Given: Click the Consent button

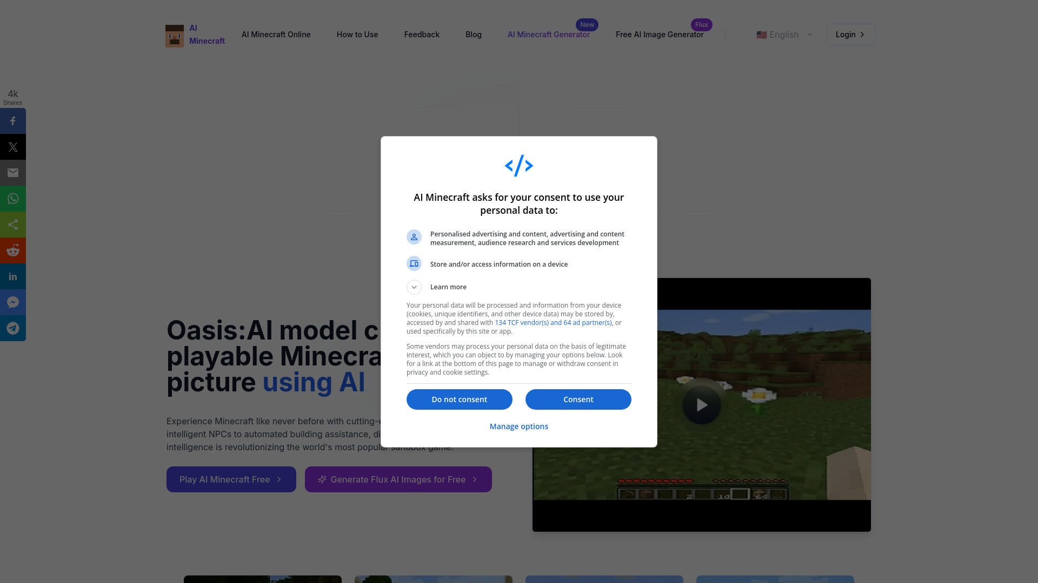Looking at the screenshot, I should click(578, 399).
